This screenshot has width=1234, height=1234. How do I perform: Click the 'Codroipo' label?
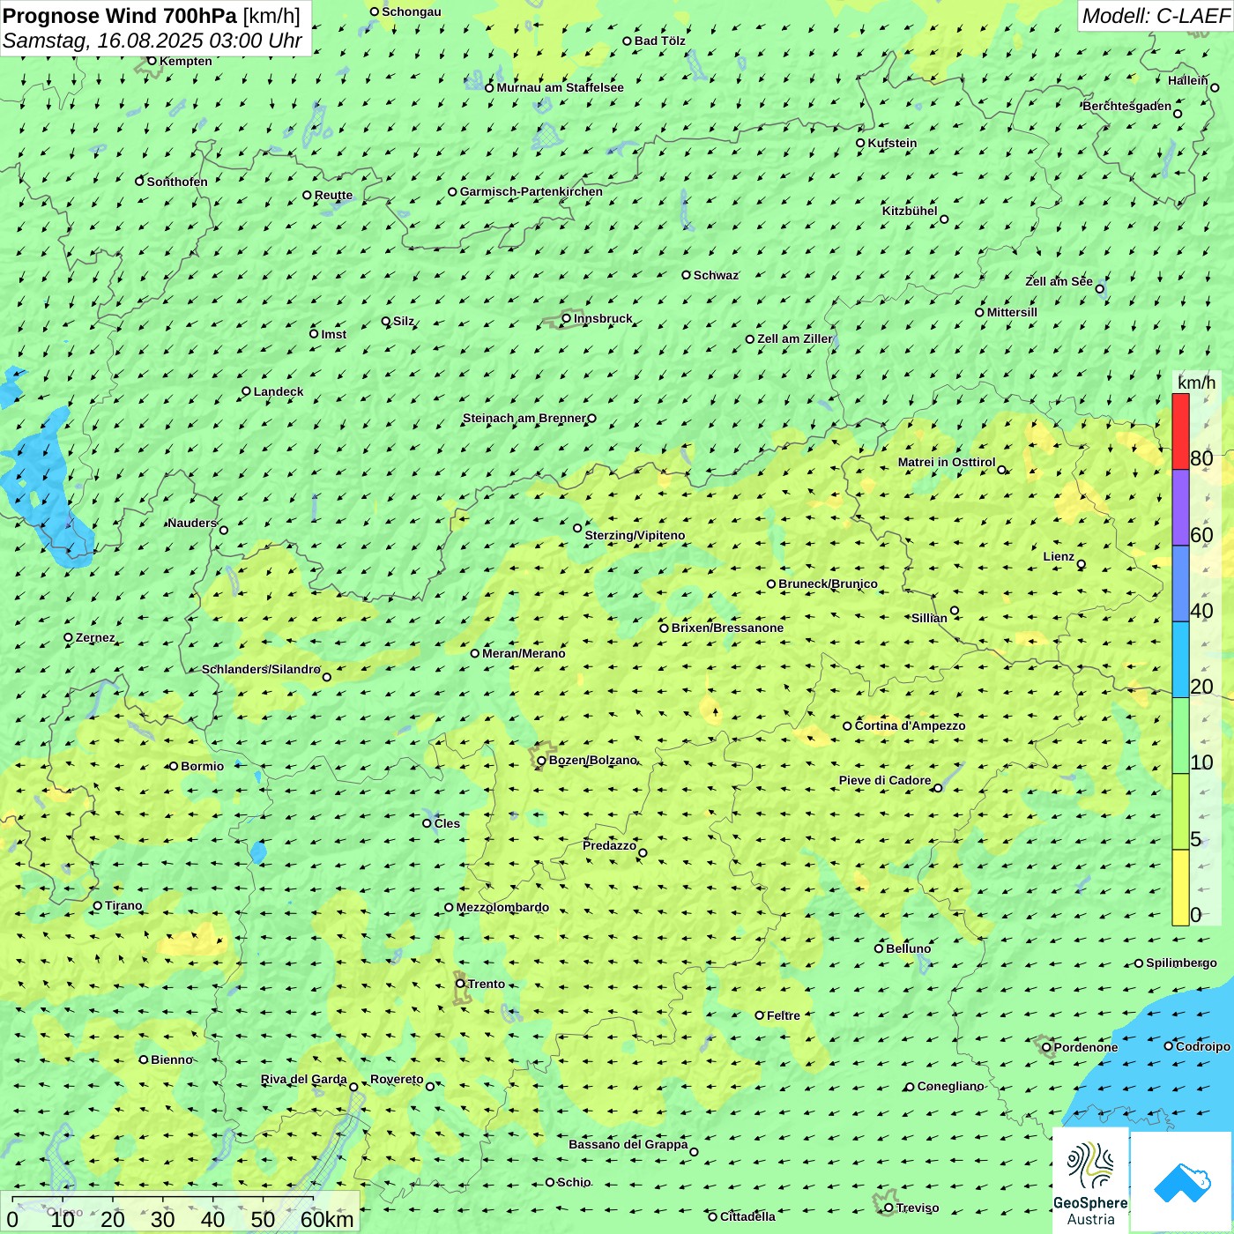[x=1202, y=1046]
